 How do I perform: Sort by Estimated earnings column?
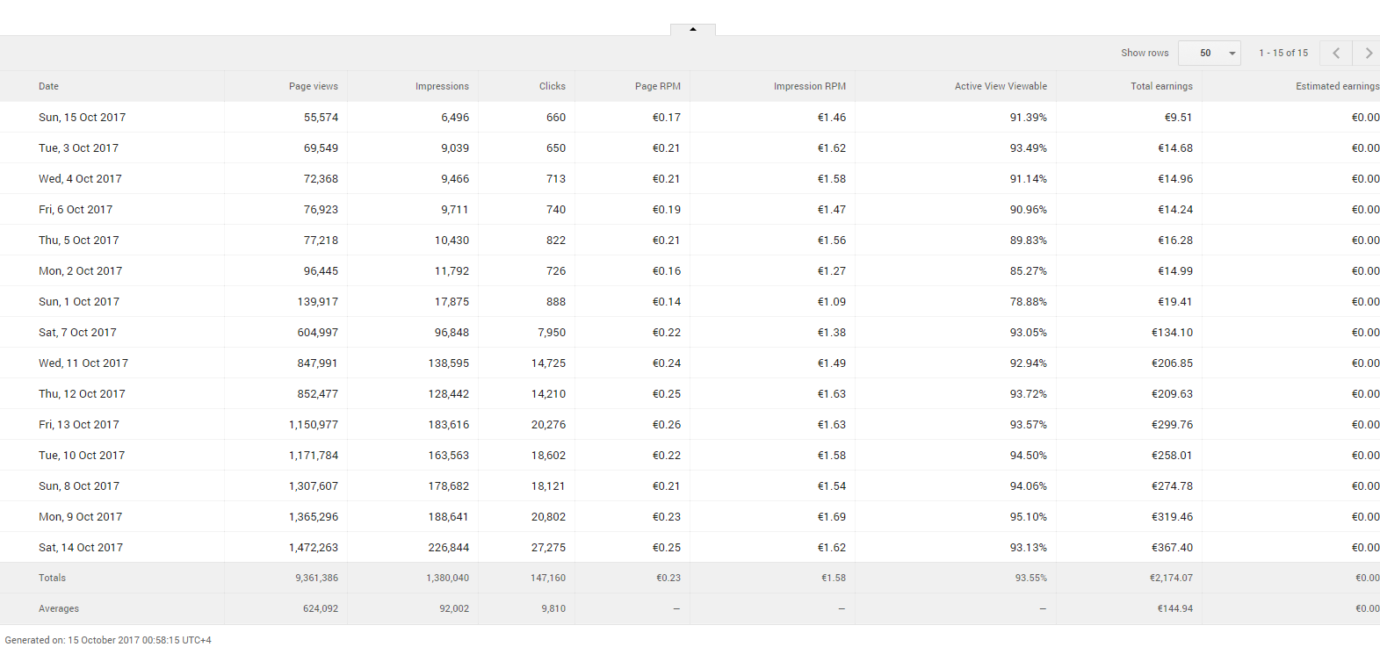click(x=1336, y=86)
